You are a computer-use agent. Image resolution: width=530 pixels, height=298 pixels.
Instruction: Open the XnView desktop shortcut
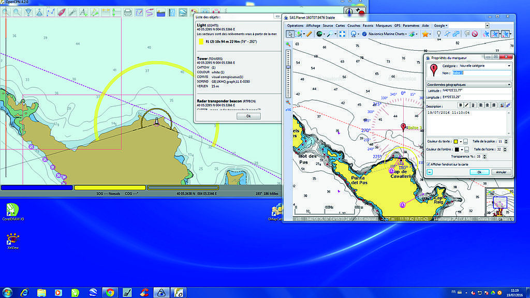click(13, 241)
